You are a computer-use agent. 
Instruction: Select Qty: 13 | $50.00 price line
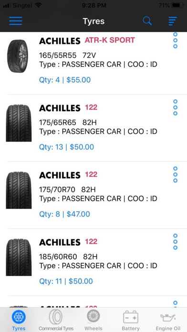(x=66, y=147)
